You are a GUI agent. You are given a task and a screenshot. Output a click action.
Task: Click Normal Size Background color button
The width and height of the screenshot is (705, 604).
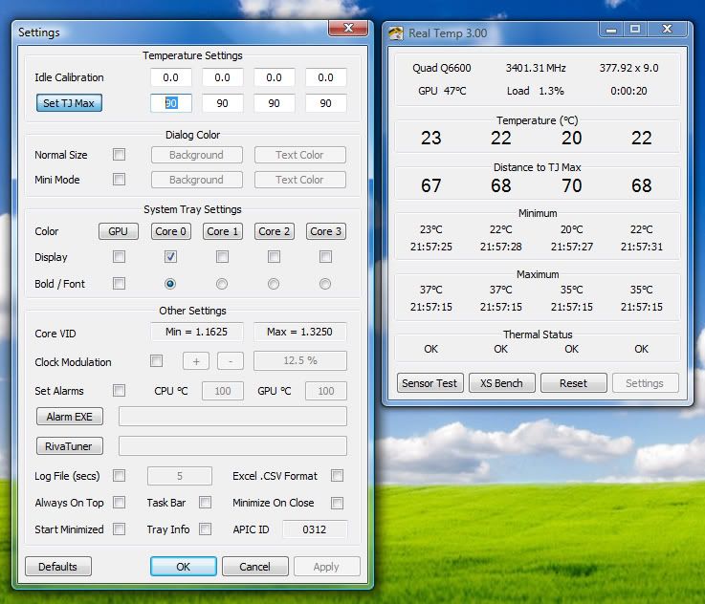[197, 155]
